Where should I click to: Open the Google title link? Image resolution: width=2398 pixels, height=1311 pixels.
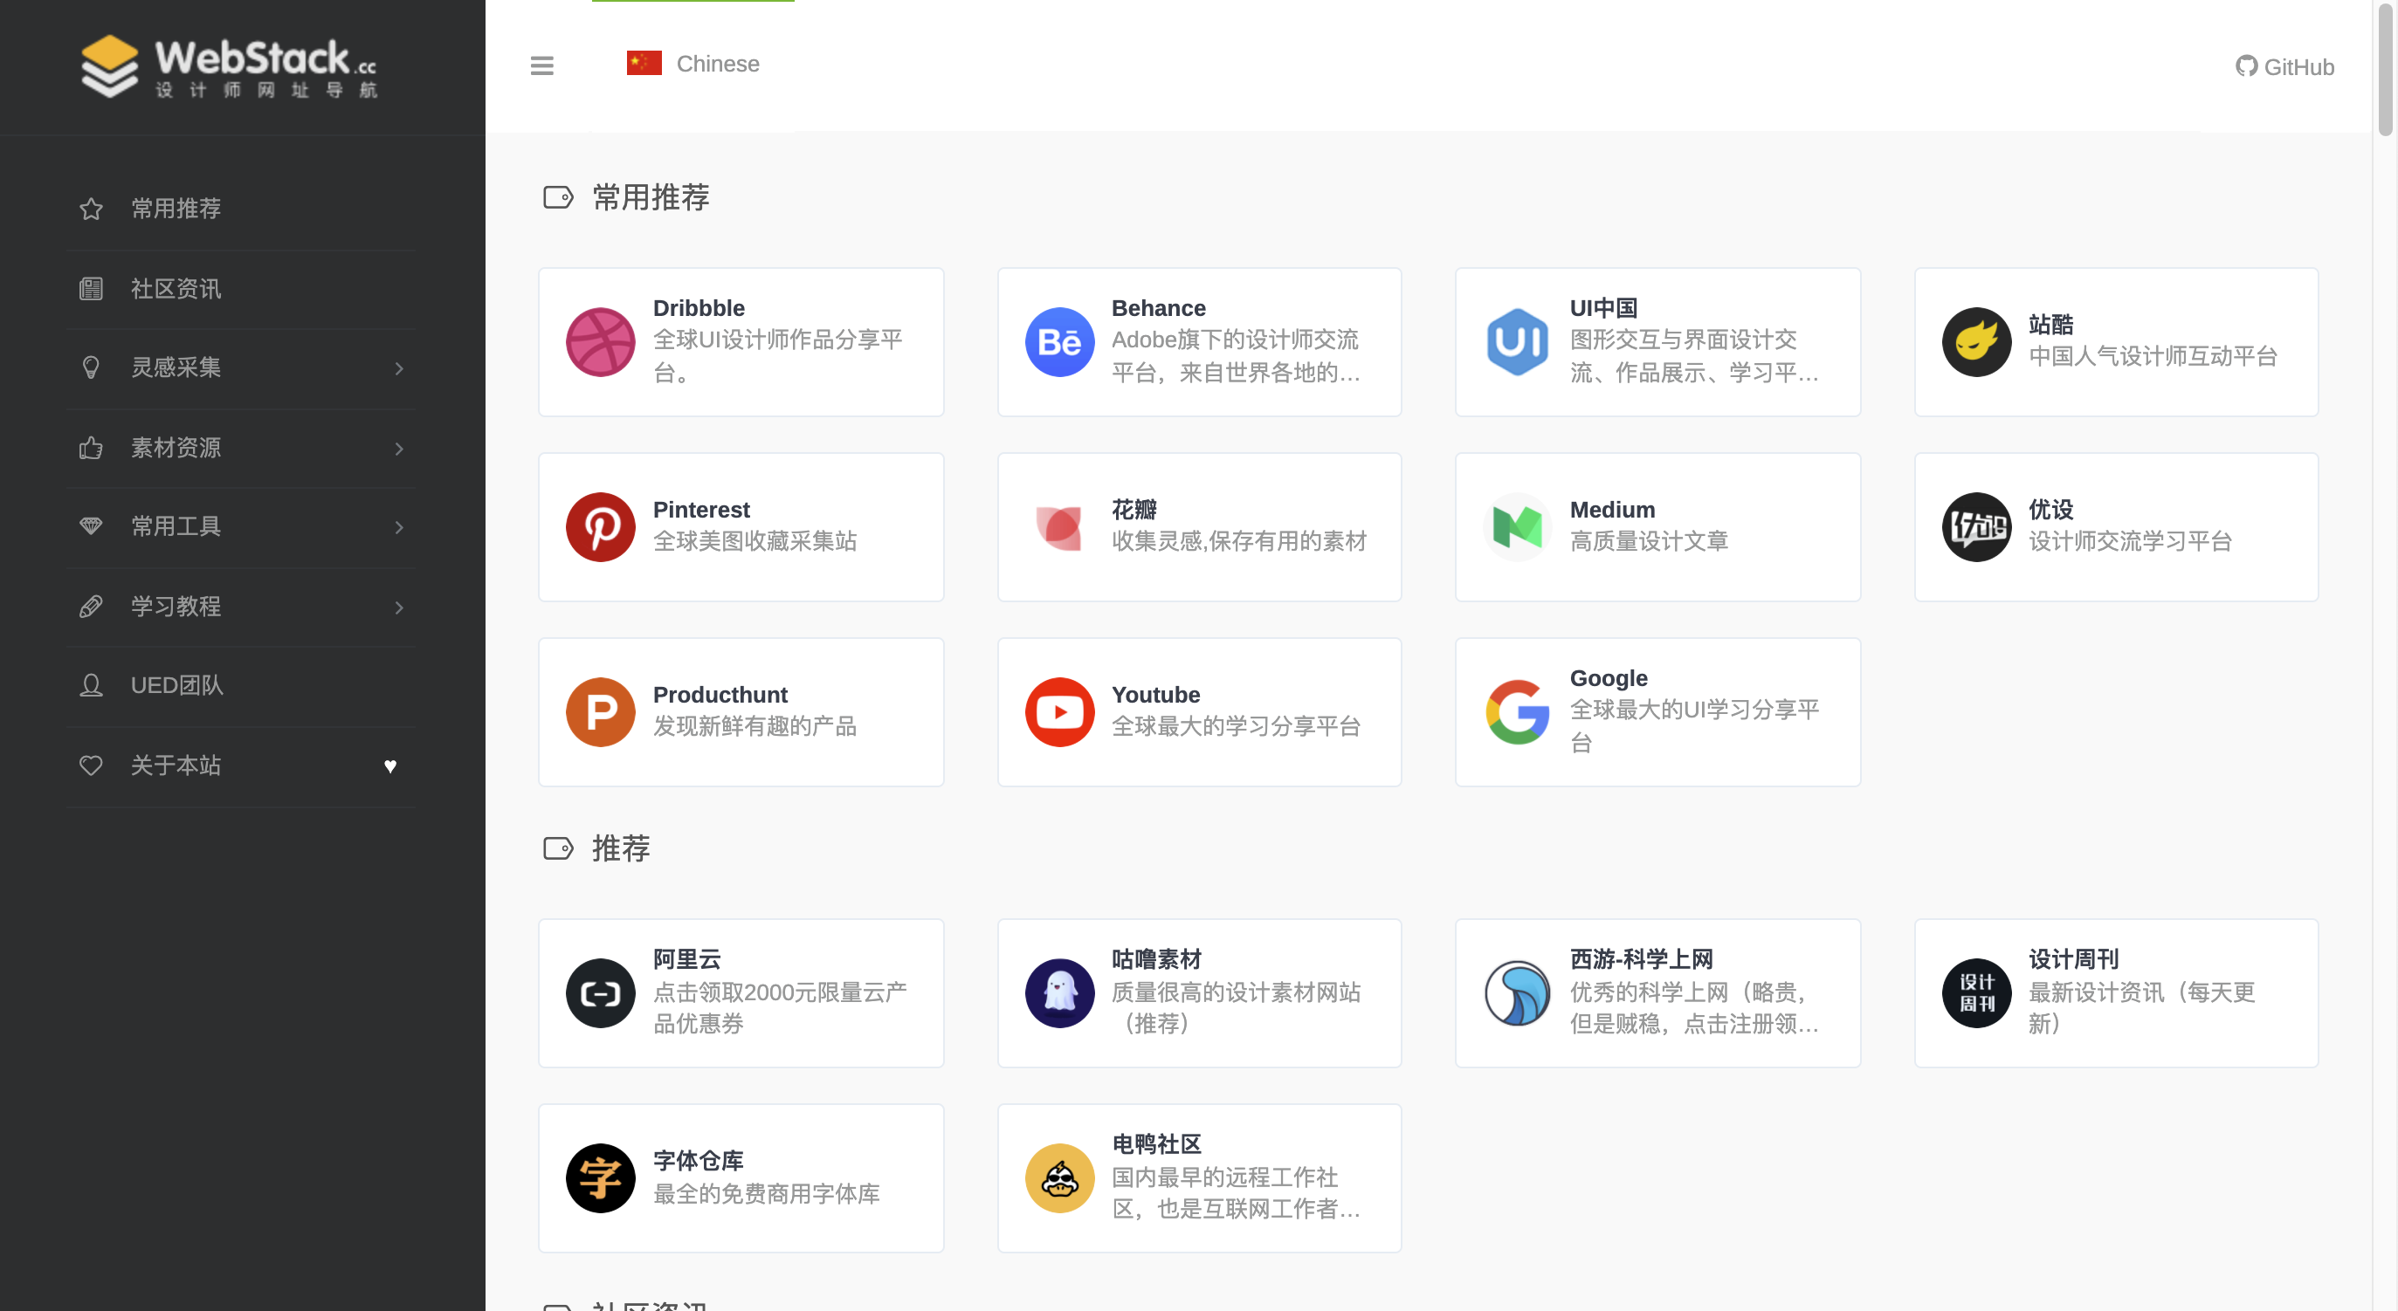pos(1609,678)
